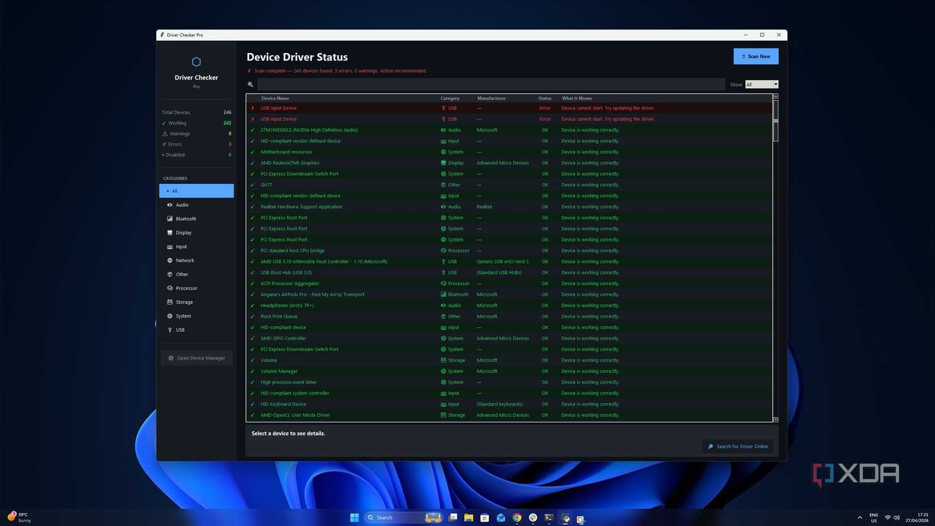Screen dimensions: 935x526
Task: Show hidden system tray icons chevron
Action: pyautogui.click(x=860, y=517)
